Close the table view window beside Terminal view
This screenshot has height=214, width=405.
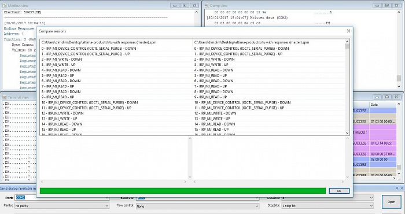tap(397, 97)
